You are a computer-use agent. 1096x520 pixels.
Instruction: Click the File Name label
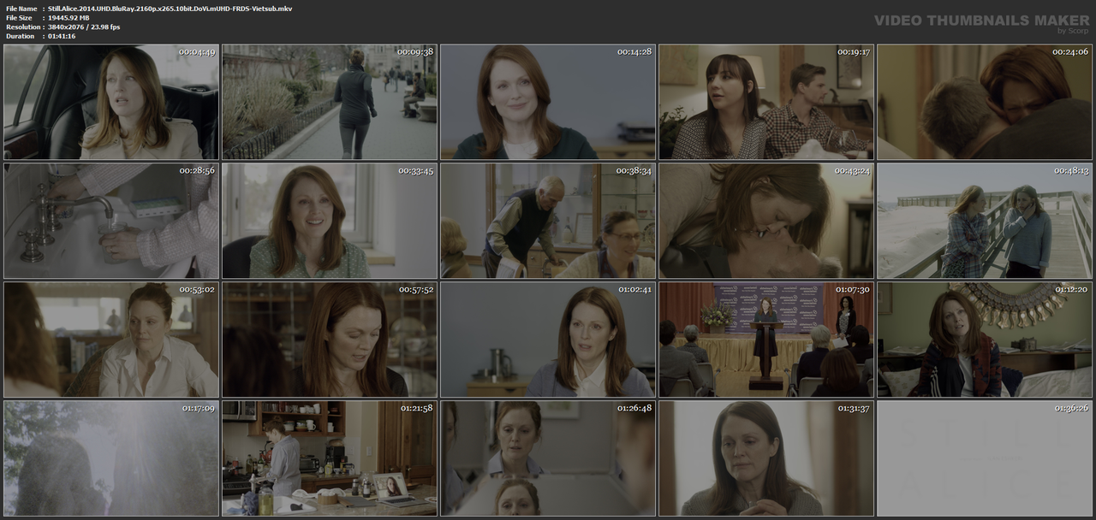click(x=21, y=8)
